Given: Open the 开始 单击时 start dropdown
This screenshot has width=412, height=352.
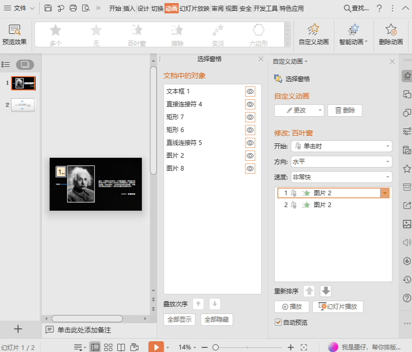Looking at the screenshot, I should (x=342, y=146).
